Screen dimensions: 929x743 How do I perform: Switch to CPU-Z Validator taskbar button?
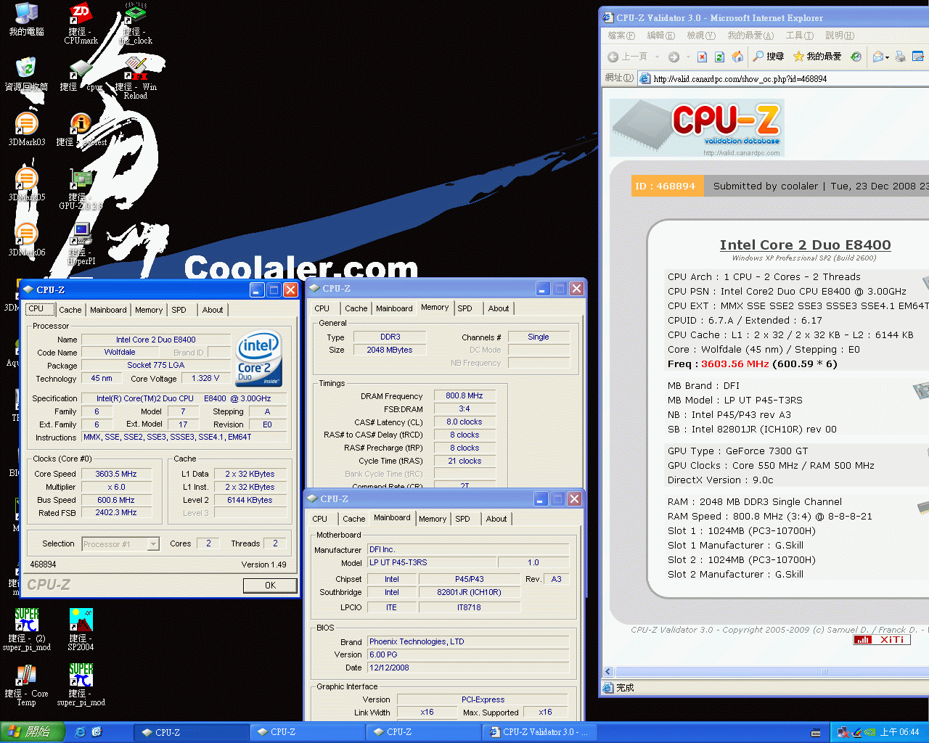540,732
